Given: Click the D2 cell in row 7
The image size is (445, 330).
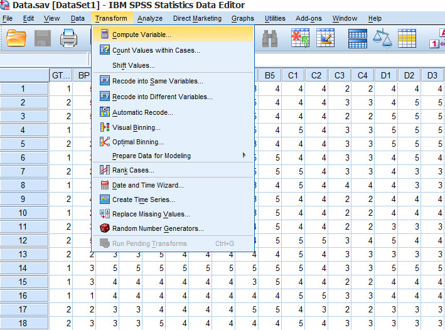Looking at the screenshot, I should click(x=409, y=171).
